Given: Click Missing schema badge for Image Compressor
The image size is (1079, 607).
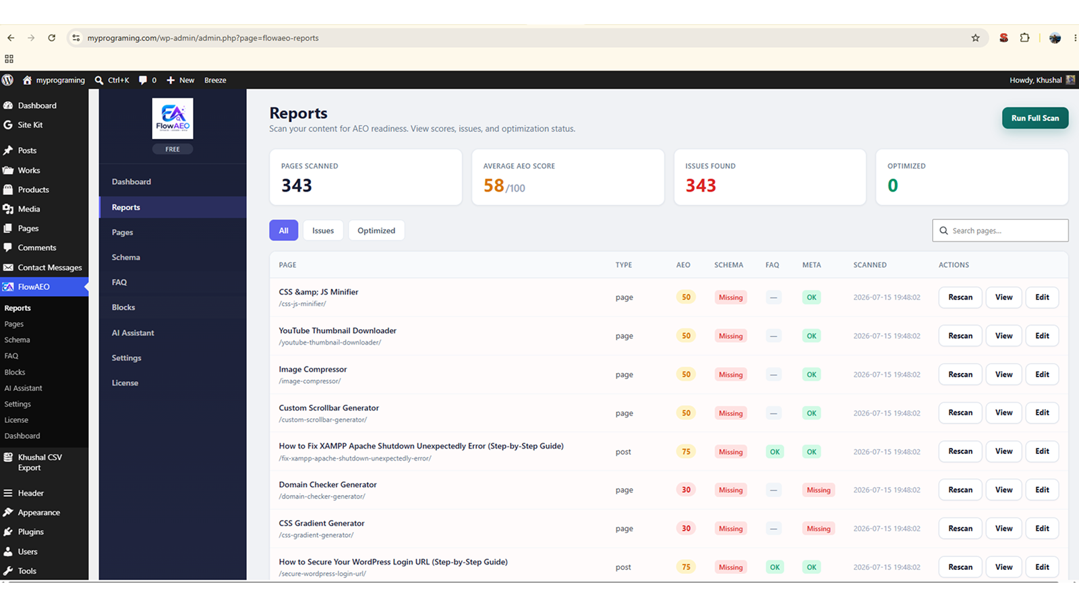Looking at the screenshot, I should [730, 374].
